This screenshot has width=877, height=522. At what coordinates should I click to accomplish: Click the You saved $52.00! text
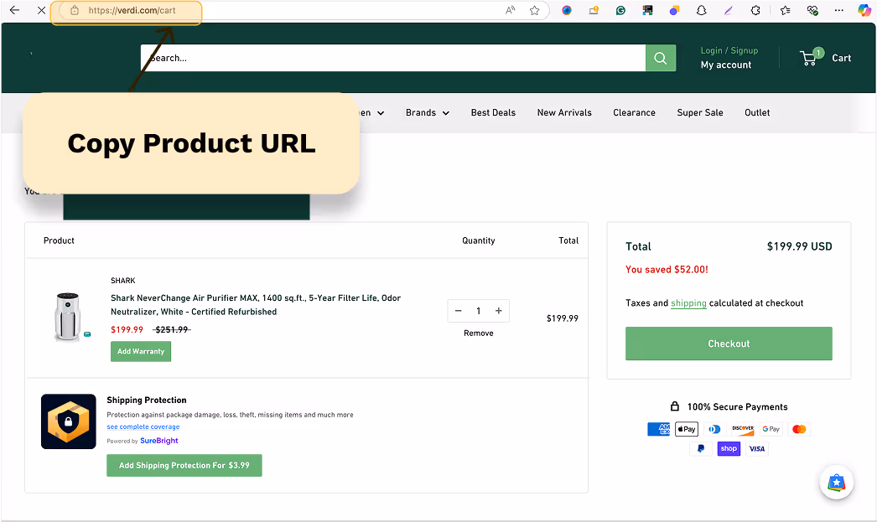click(667, 270)
